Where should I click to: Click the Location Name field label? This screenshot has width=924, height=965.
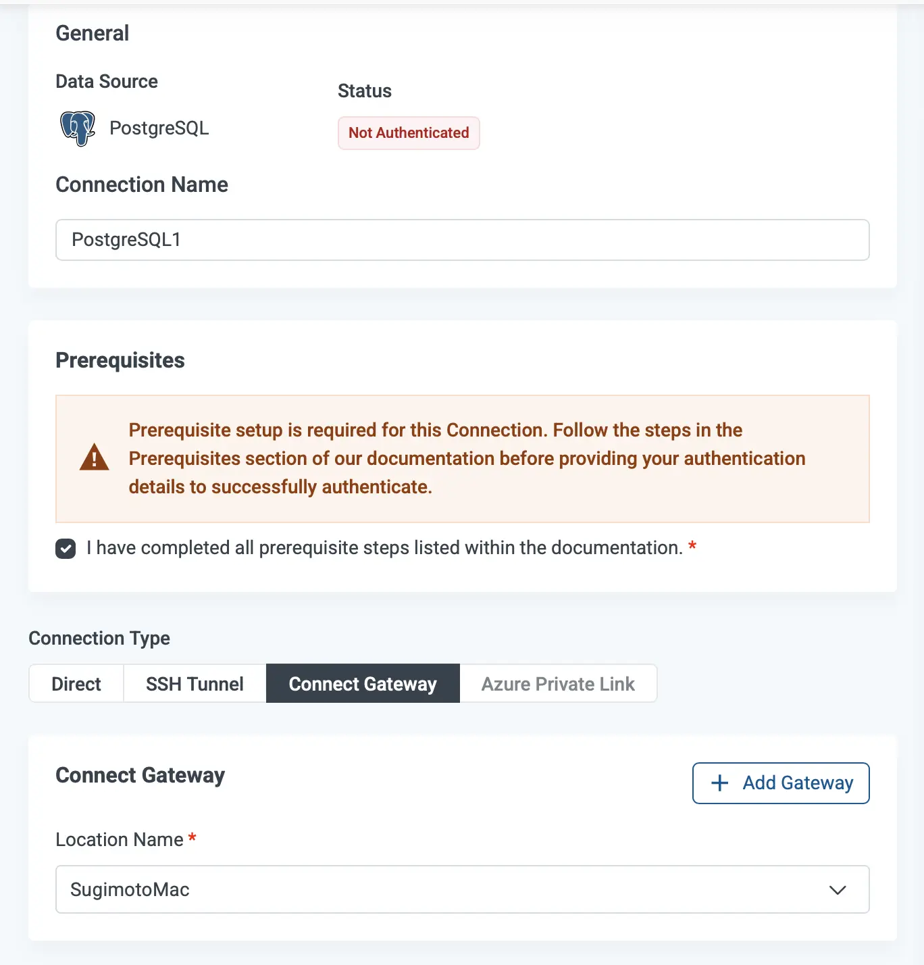tap(120, 840)
